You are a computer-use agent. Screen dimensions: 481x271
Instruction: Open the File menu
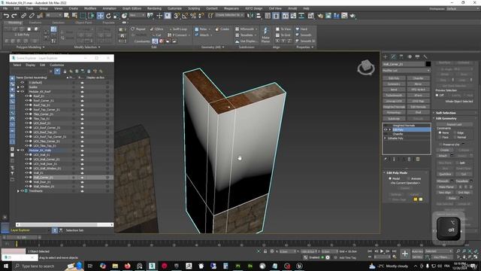click(x=5, y=8)
